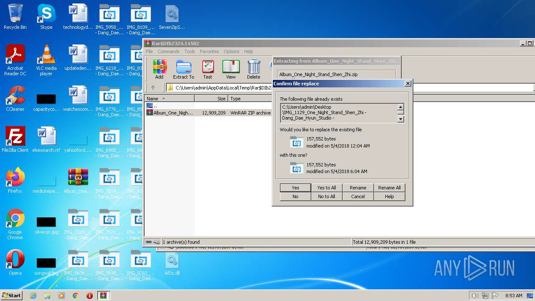Click Help button in Confirm file replace
Image resolution: width=535 pixels, height=301 pixels.
pyautogui.click(x=389, y=196)
